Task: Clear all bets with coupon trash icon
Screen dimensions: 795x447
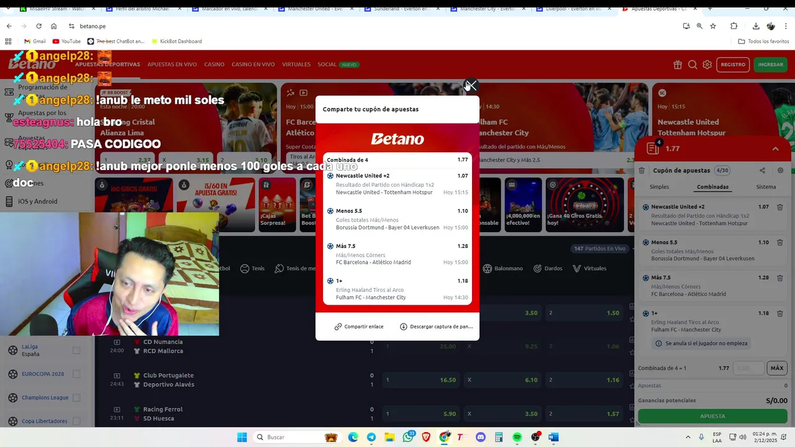Action: click(x=642, y=170)
